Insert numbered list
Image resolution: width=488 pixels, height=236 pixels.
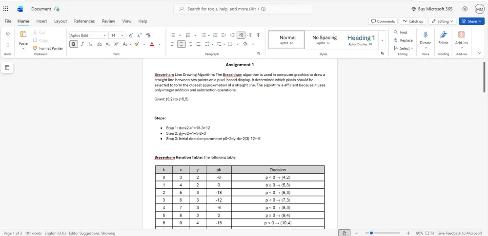[x=188, y=35]
